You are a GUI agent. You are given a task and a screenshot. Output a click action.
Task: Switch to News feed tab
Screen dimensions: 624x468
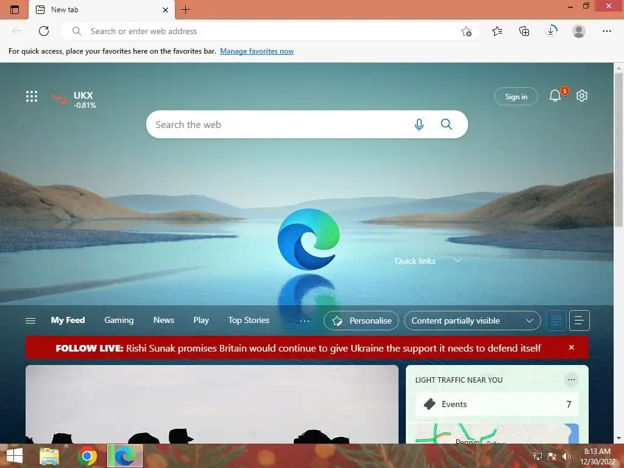click(x=163, y=321)
